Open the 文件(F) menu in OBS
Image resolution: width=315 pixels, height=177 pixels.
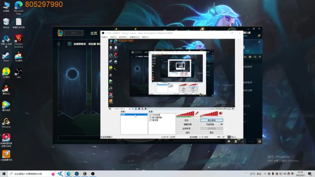[104, 37]
